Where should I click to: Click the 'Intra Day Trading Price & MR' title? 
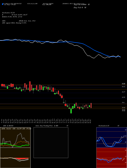click(47, 126)
